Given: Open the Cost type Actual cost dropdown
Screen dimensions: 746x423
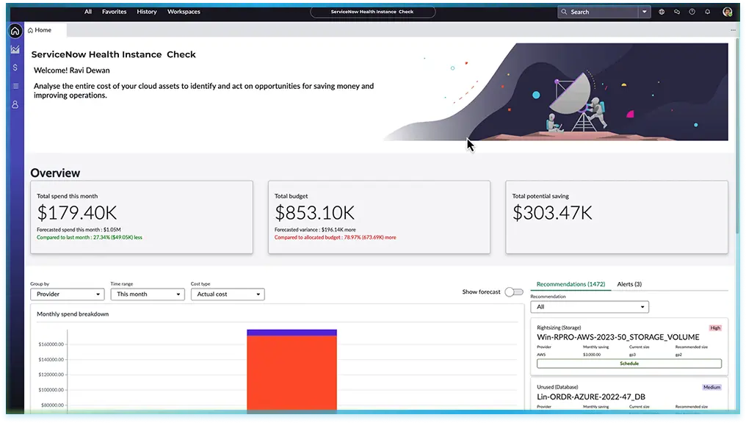Looking at the screenshot, I should click(x=228, y=294).
